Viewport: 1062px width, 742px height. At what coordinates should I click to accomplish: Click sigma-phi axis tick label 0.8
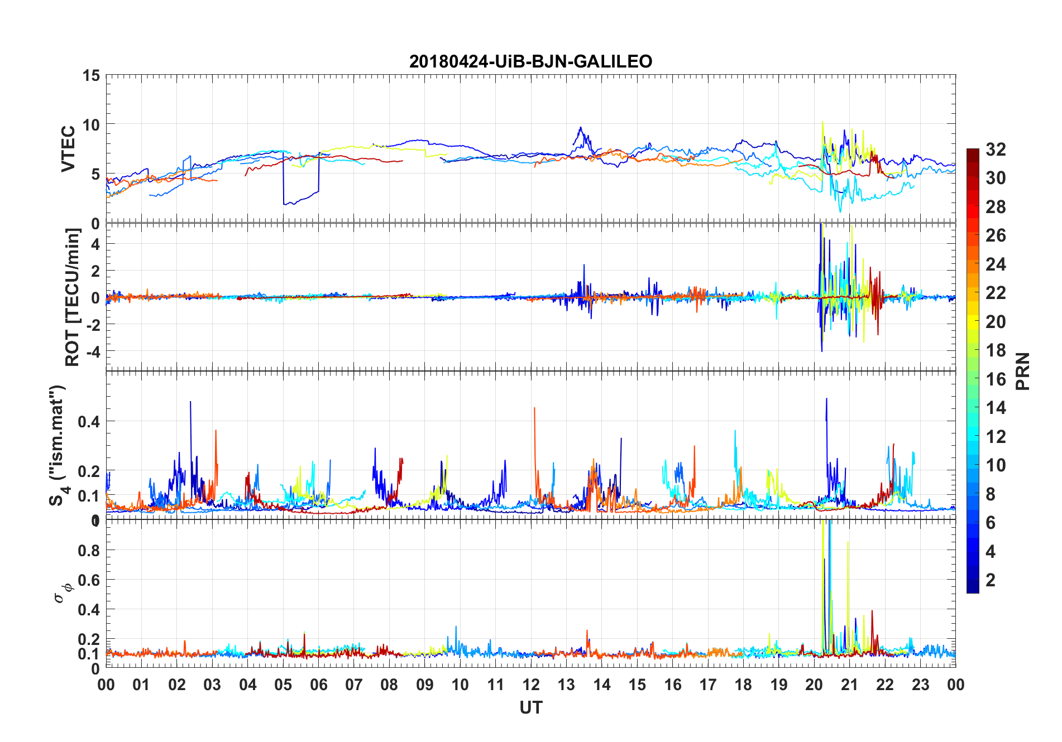(89, 550)
